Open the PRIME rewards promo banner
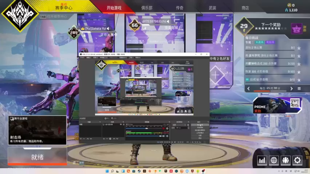 coord(277,105)
